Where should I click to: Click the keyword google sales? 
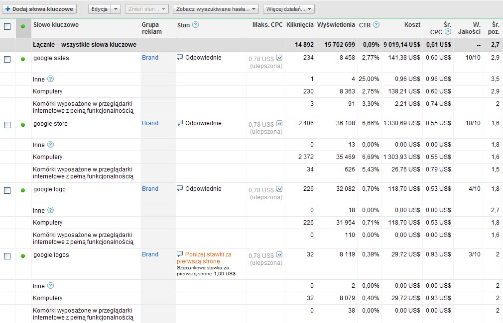(x=51, y=58)
